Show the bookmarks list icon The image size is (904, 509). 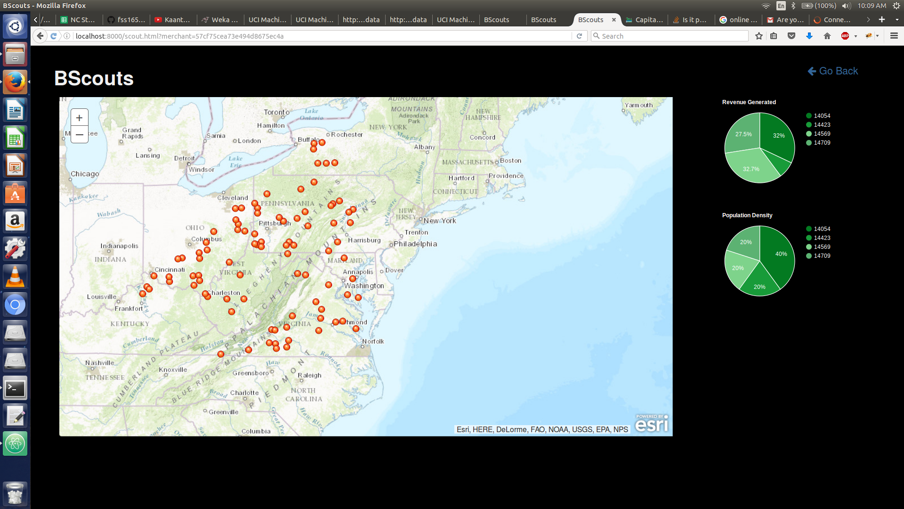tap(774, 36)
